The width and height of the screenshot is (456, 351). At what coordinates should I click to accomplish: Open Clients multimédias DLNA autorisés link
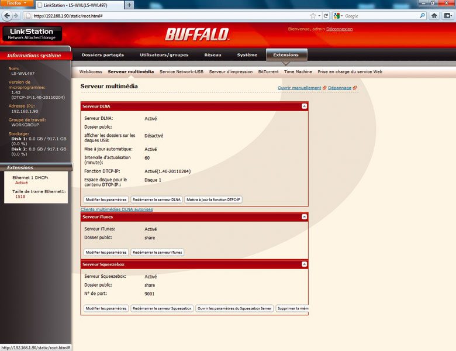click(116, 209)
